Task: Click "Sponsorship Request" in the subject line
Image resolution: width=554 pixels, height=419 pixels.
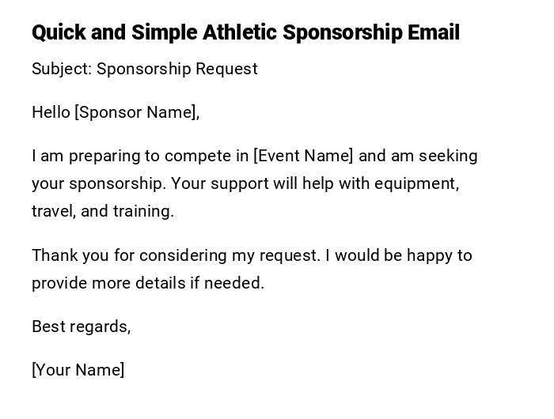Action: coord(177,69)
